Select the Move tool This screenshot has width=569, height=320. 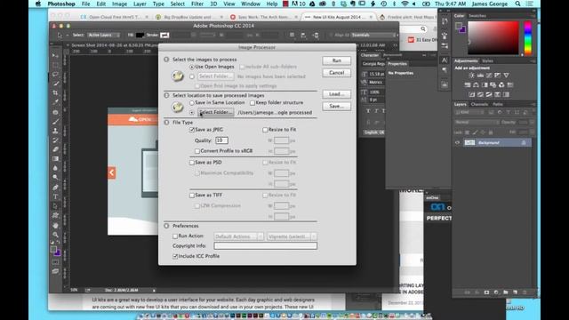(x=55, y=55)
